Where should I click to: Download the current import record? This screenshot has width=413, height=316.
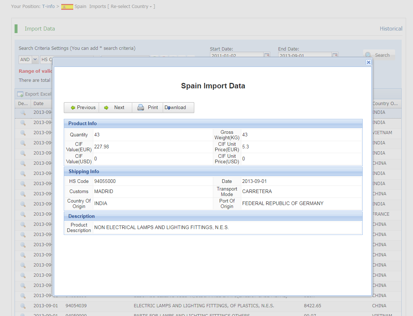pyautogui.click(x=177, y=108)
